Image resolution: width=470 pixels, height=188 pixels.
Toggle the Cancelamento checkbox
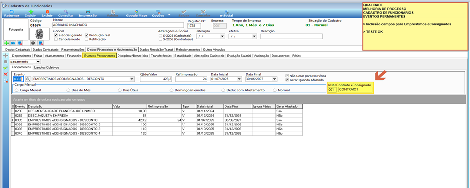[x=56, y=39]
